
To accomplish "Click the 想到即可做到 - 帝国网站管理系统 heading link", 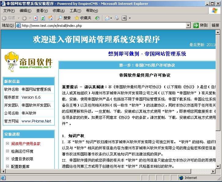I will point(147,54).
